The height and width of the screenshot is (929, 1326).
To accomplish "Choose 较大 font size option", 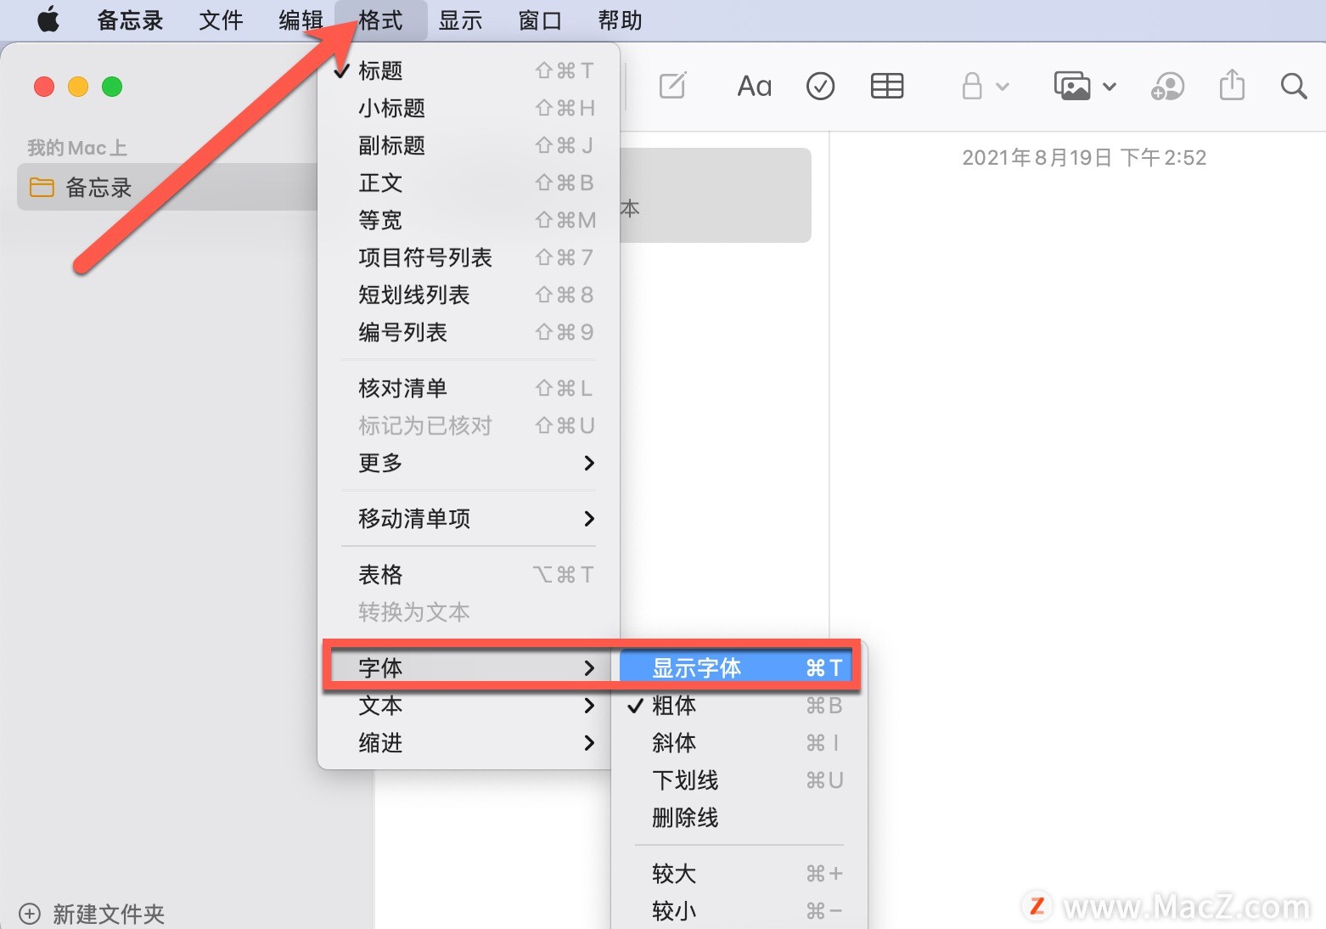I will pos(739,874).
